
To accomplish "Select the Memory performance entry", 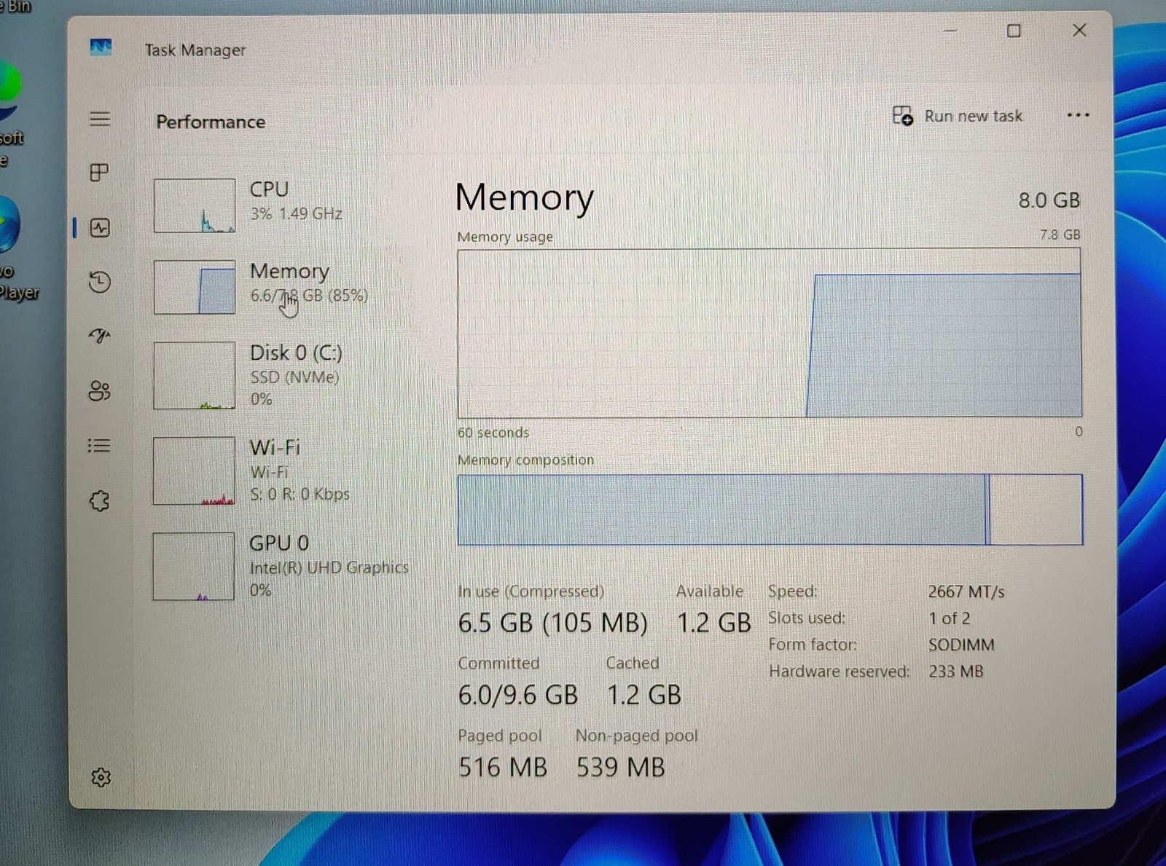I will pos(284,287).
